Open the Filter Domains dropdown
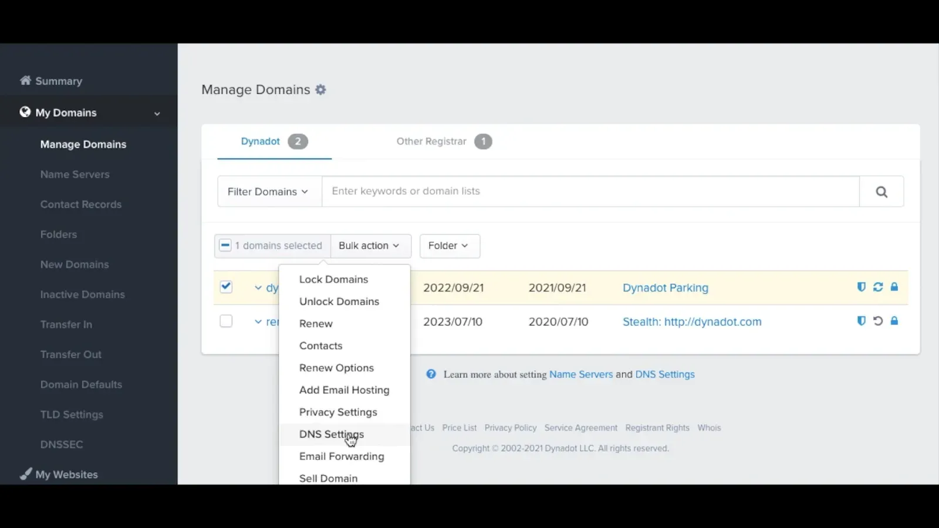The height and width of the screenshot is (528, 939). (x=269, y=191)
